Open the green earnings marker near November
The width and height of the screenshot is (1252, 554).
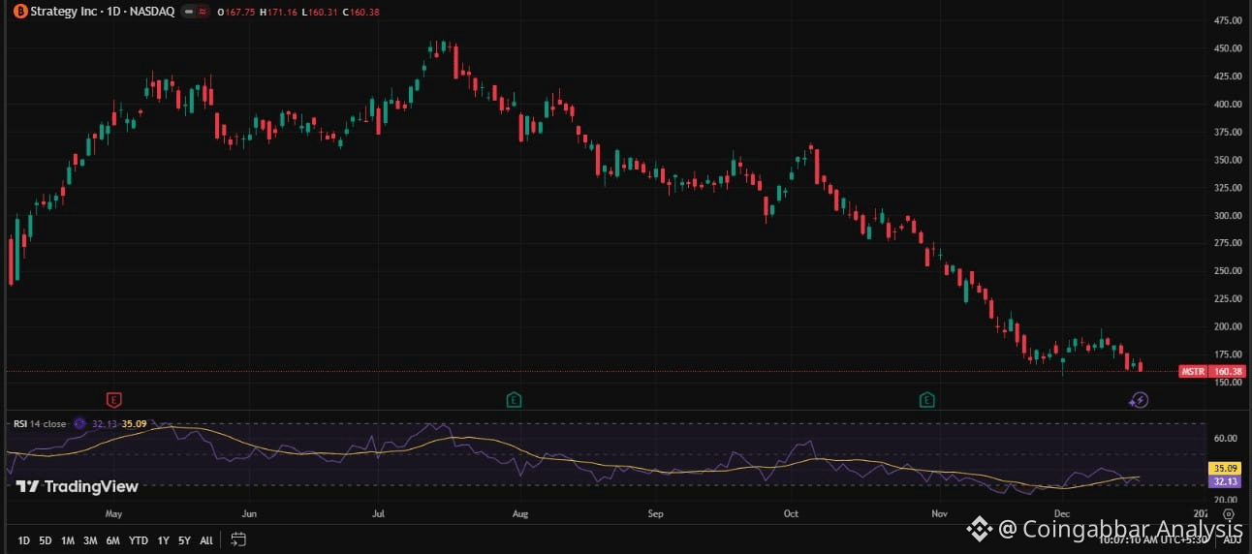tap(927, 399)
